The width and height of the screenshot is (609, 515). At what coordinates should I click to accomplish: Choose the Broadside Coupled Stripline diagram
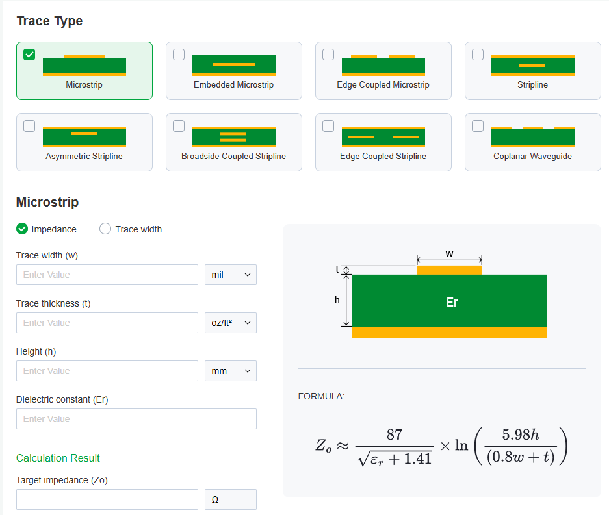click(234, 136)
